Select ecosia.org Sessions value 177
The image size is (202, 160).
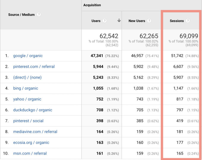pos(180,143)
